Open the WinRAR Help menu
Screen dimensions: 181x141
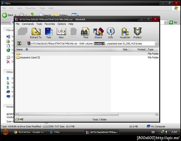tap(71, 24)
